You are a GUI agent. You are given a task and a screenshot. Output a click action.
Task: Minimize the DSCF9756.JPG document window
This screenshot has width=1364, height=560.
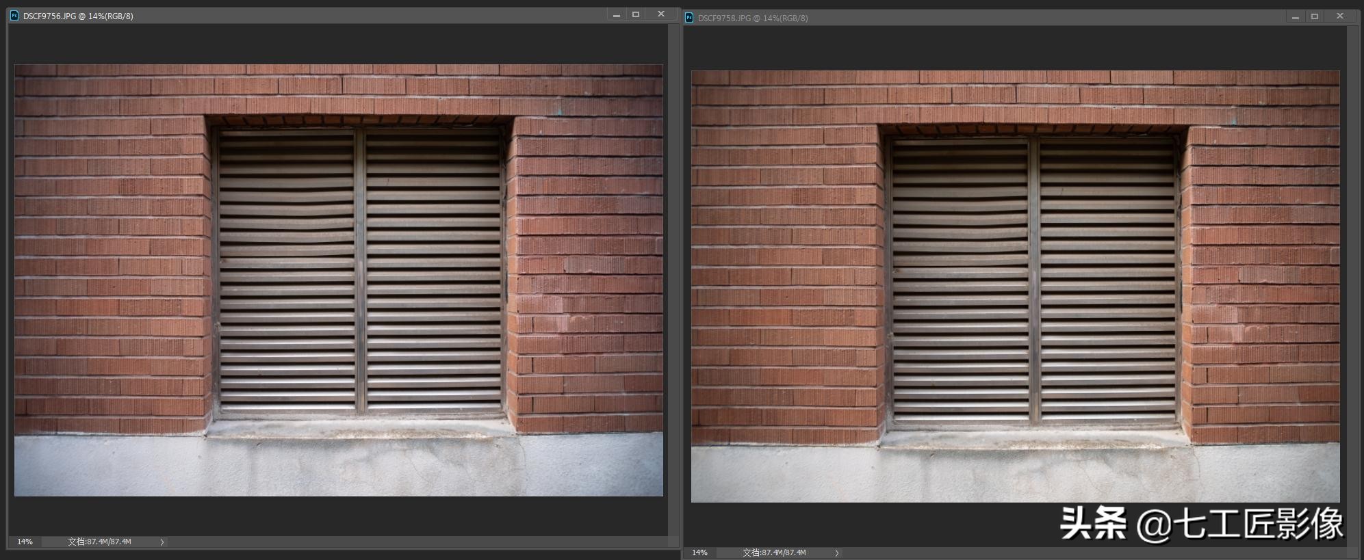click(x=616, y=15)
